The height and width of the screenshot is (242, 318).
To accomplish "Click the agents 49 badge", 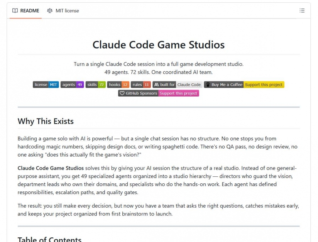I will tap(72, 85).
